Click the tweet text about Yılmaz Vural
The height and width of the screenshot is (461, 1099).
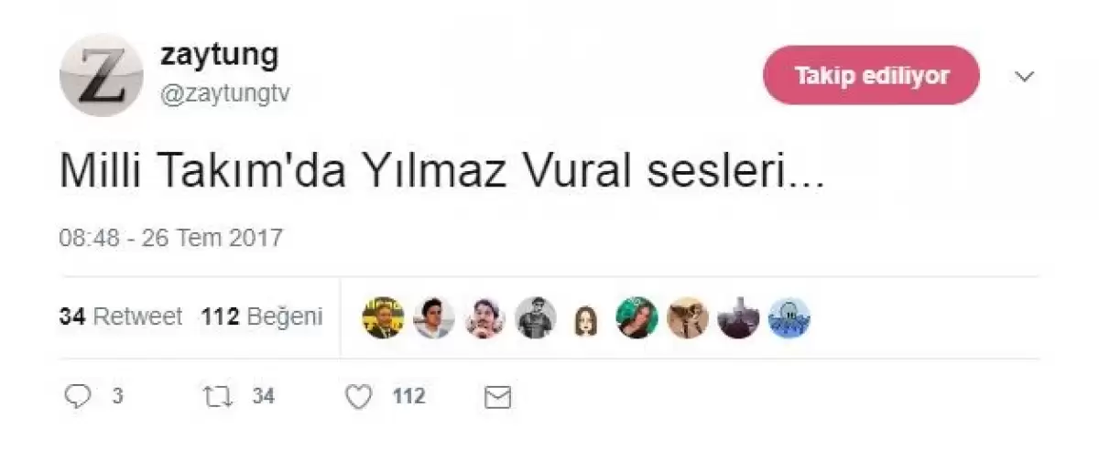(441, 172)
